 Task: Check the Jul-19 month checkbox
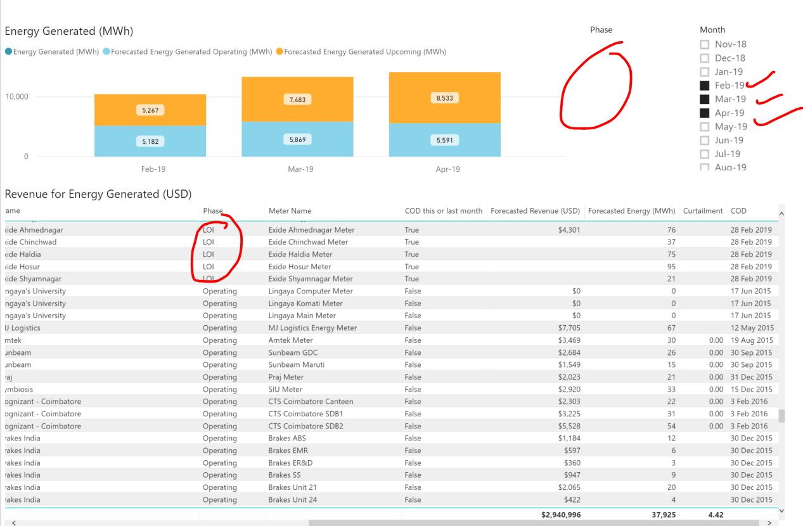[x=704, y=154]
